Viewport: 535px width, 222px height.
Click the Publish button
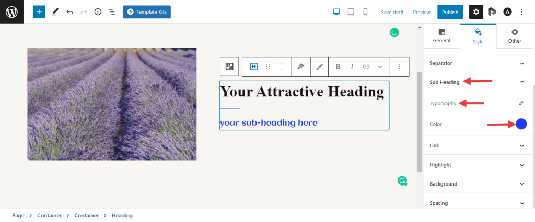click(x=450, y=12)
